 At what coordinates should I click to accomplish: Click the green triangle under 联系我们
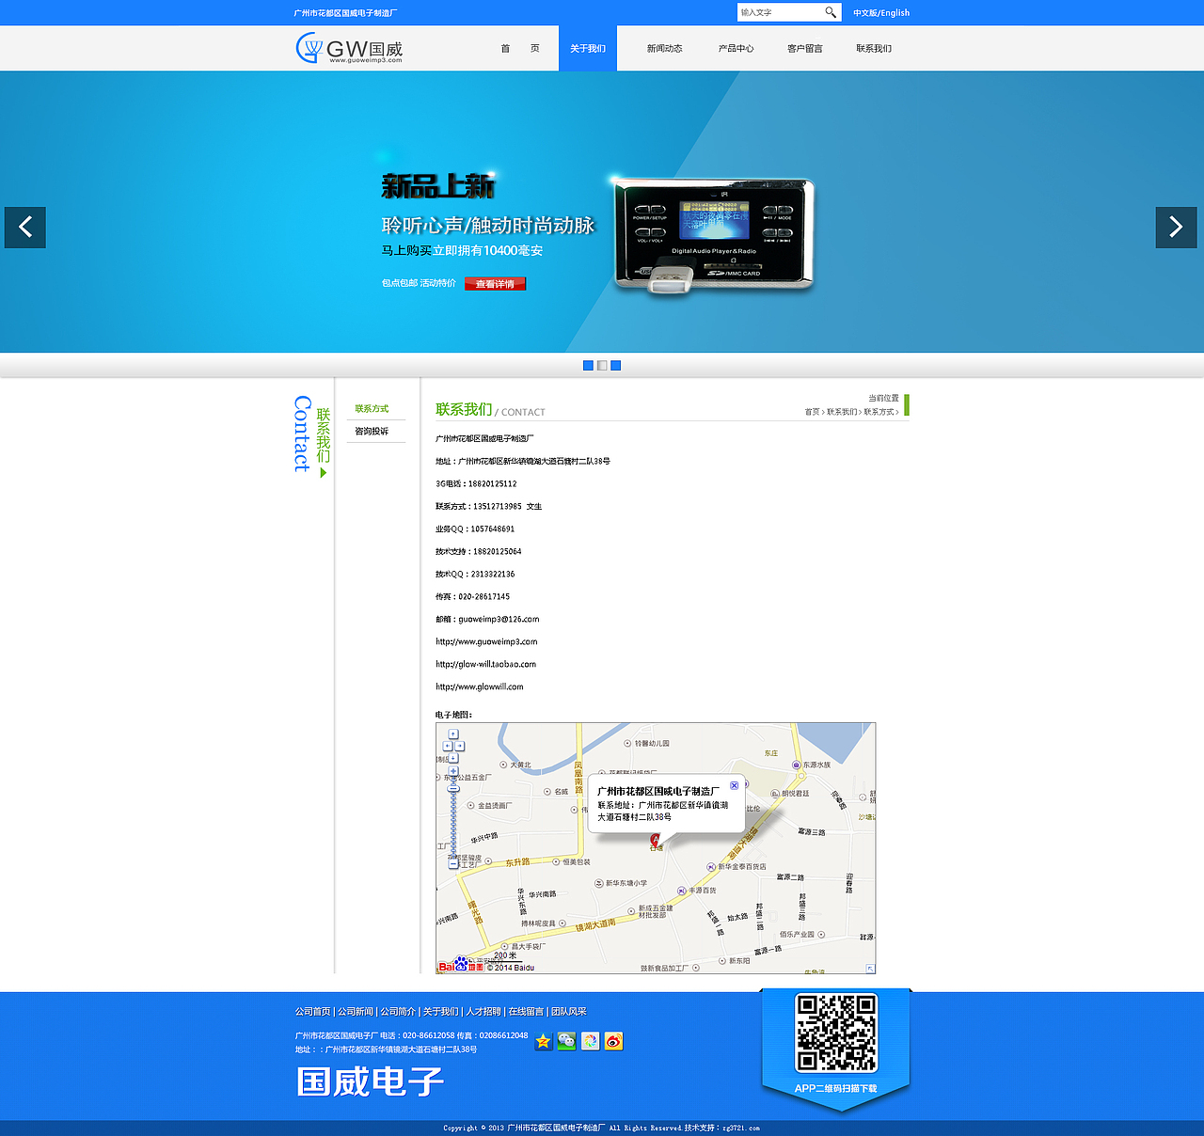tap(324, 472)
